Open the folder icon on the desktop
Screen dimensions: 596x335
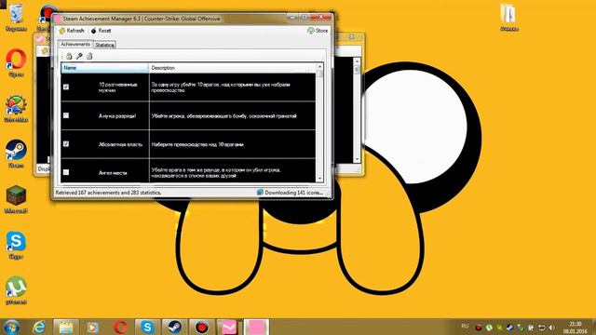point(509,17)
